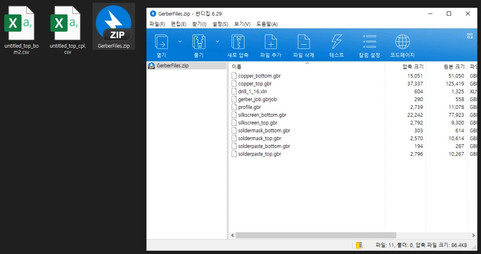
Task: Expand the dropdown arrow next to 열기
Action: click(180, 42)
